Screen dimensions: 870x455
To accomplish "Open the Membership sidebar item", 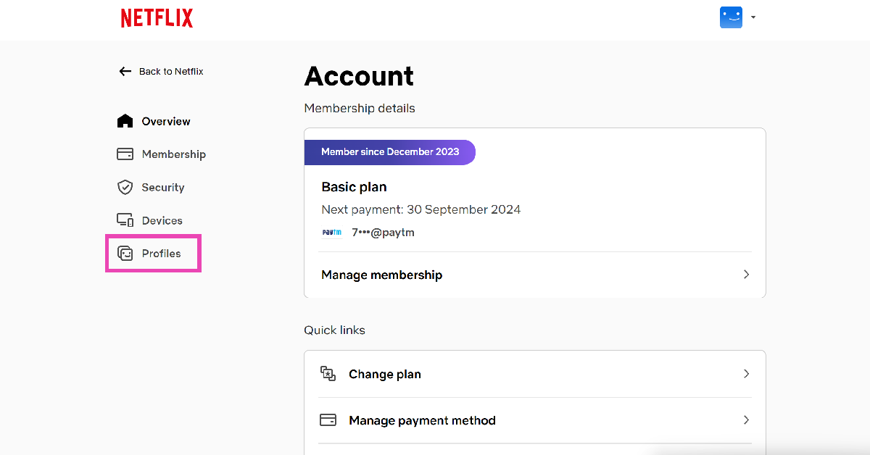I will 174,154.
